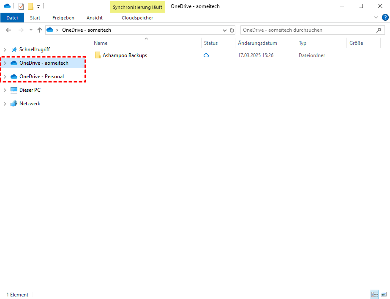Go back with the back arrow
Viewport: 390px width, 299px height.
8,30
